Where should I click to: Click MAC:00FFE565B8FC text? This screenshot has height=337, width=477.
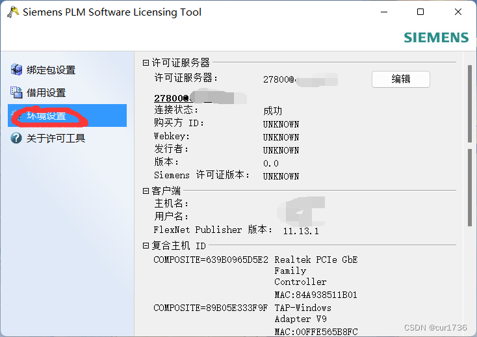pyautogui.click(x=316, y=332)
